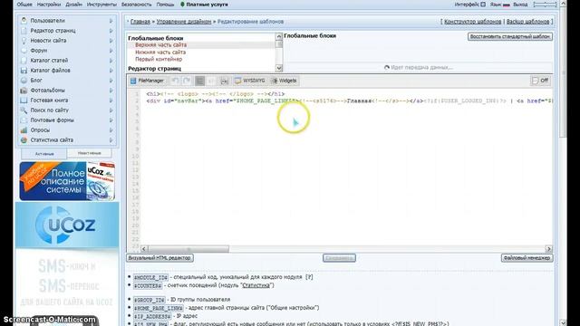Open the Инструменты menu

pyautogui.click(x=101, y=5)
